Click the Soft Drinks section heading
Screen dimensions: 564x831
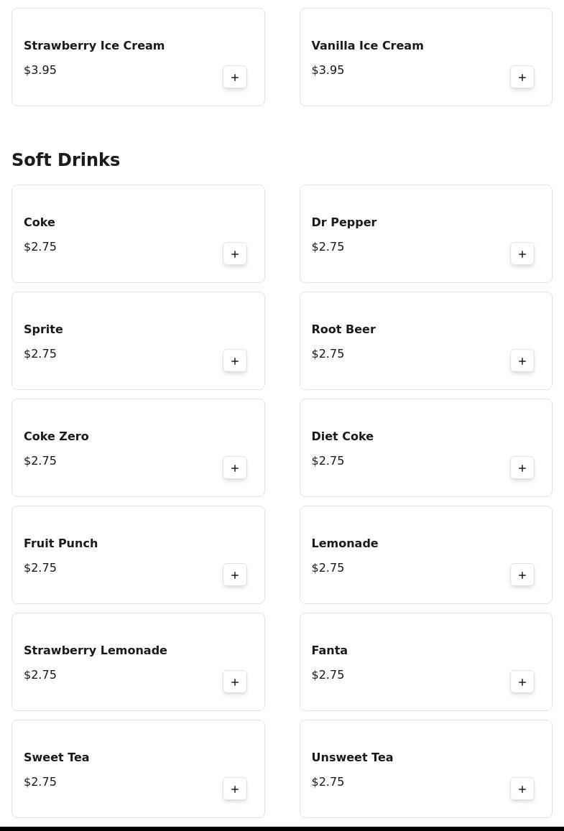[x=66, y=160]
